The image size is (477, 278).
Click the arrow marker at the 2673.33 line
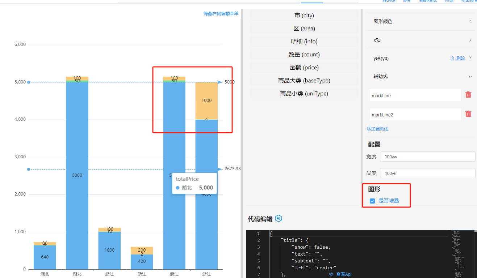[x=220, y=169]
